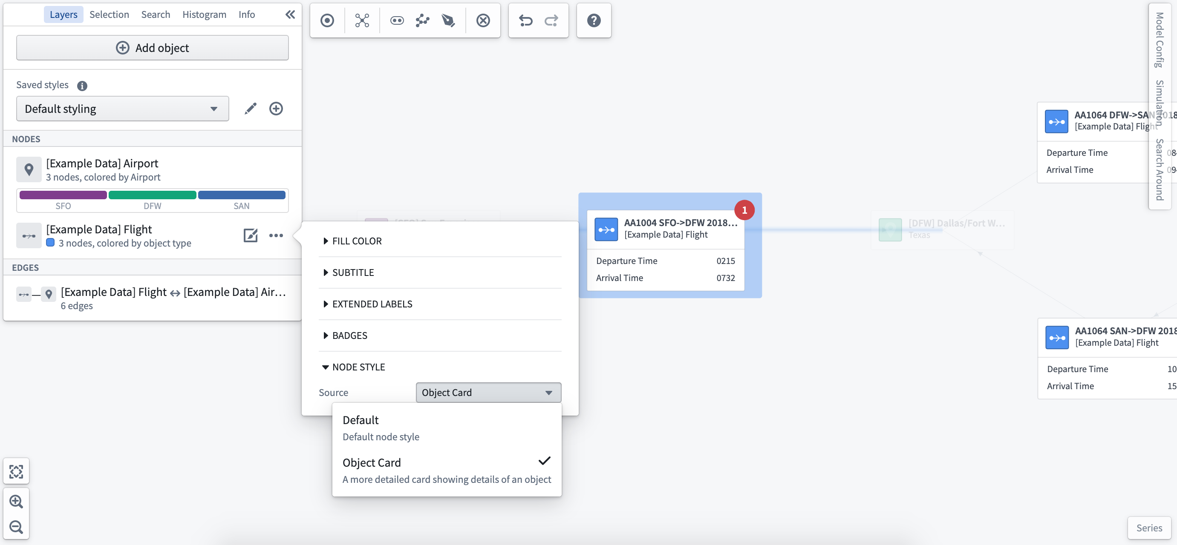1177x545 pixels.
Task: Open the Source Object Card dropdown
Action: tap(488, 393)
